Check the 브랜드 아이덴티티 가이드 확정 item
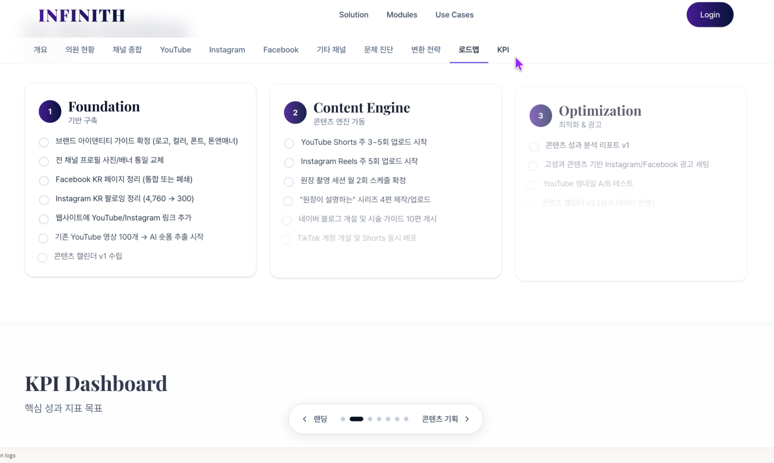Viewport: 774px width, 463px height. coord(44,142)
